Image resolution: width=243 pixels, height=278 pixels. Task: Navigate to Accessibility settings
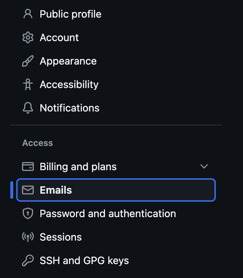pos(69,85)
